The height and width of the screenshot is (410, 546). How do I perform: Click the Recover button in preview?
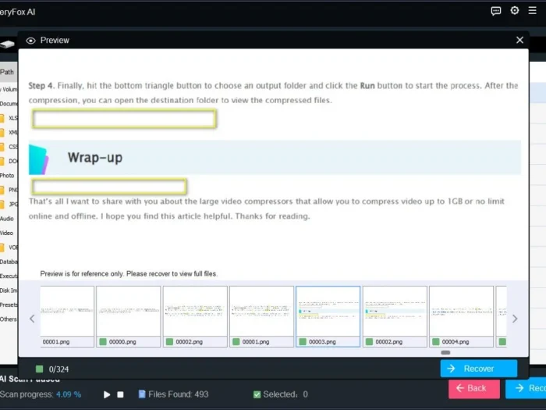[x=478, y=369]
